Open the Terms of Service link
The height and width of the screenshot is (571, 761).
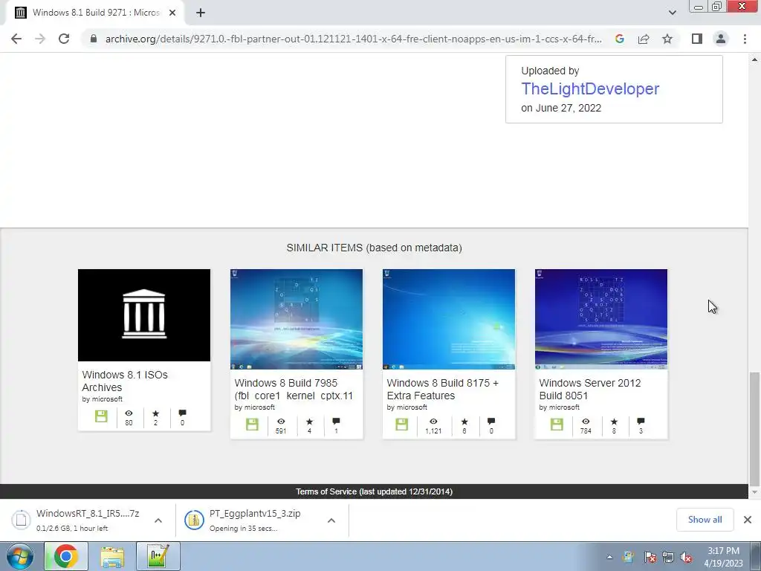(375, 492)
